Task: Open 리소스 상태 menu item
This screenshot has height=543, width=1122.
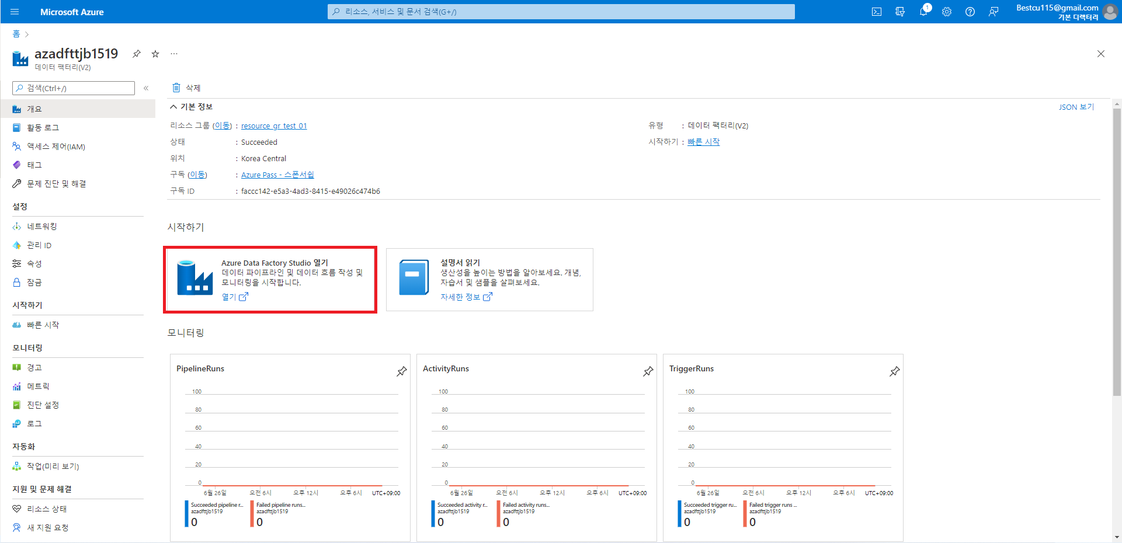Action: click(78, 509)
